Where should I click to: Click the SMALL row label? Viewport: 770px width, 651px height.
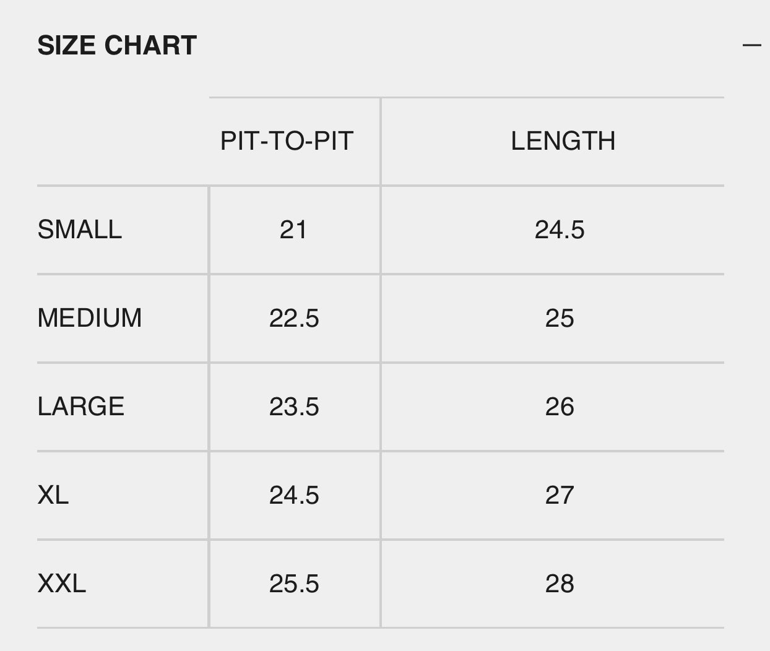(80, 230)
